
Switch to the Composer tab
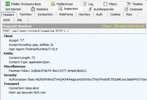[133, 9]
